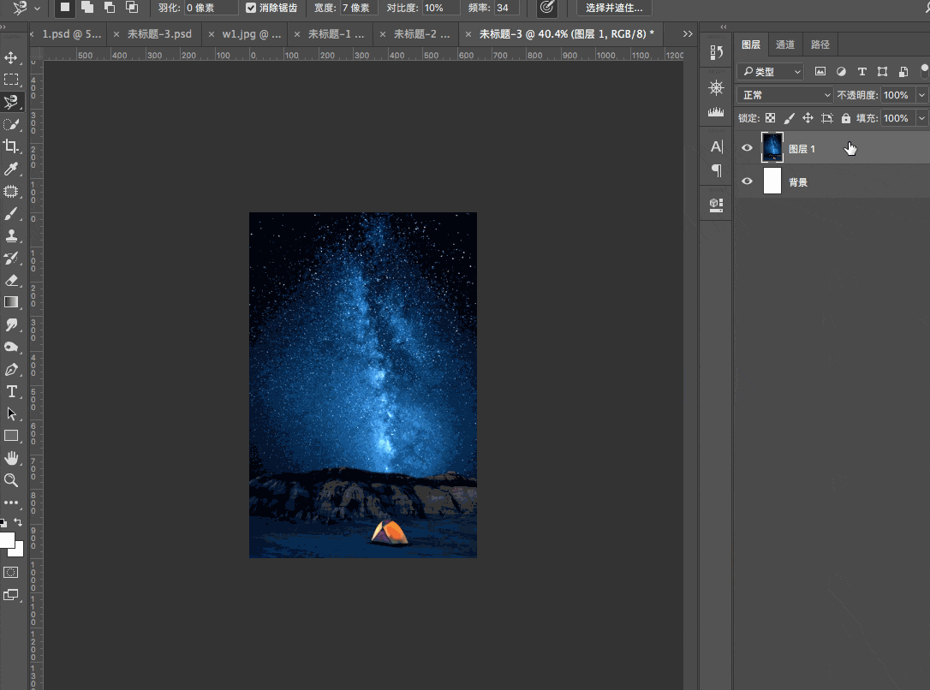This screenshot has width=930, height=690.
Task: Filter layers by adjustment type
Action: coord(841,72)
